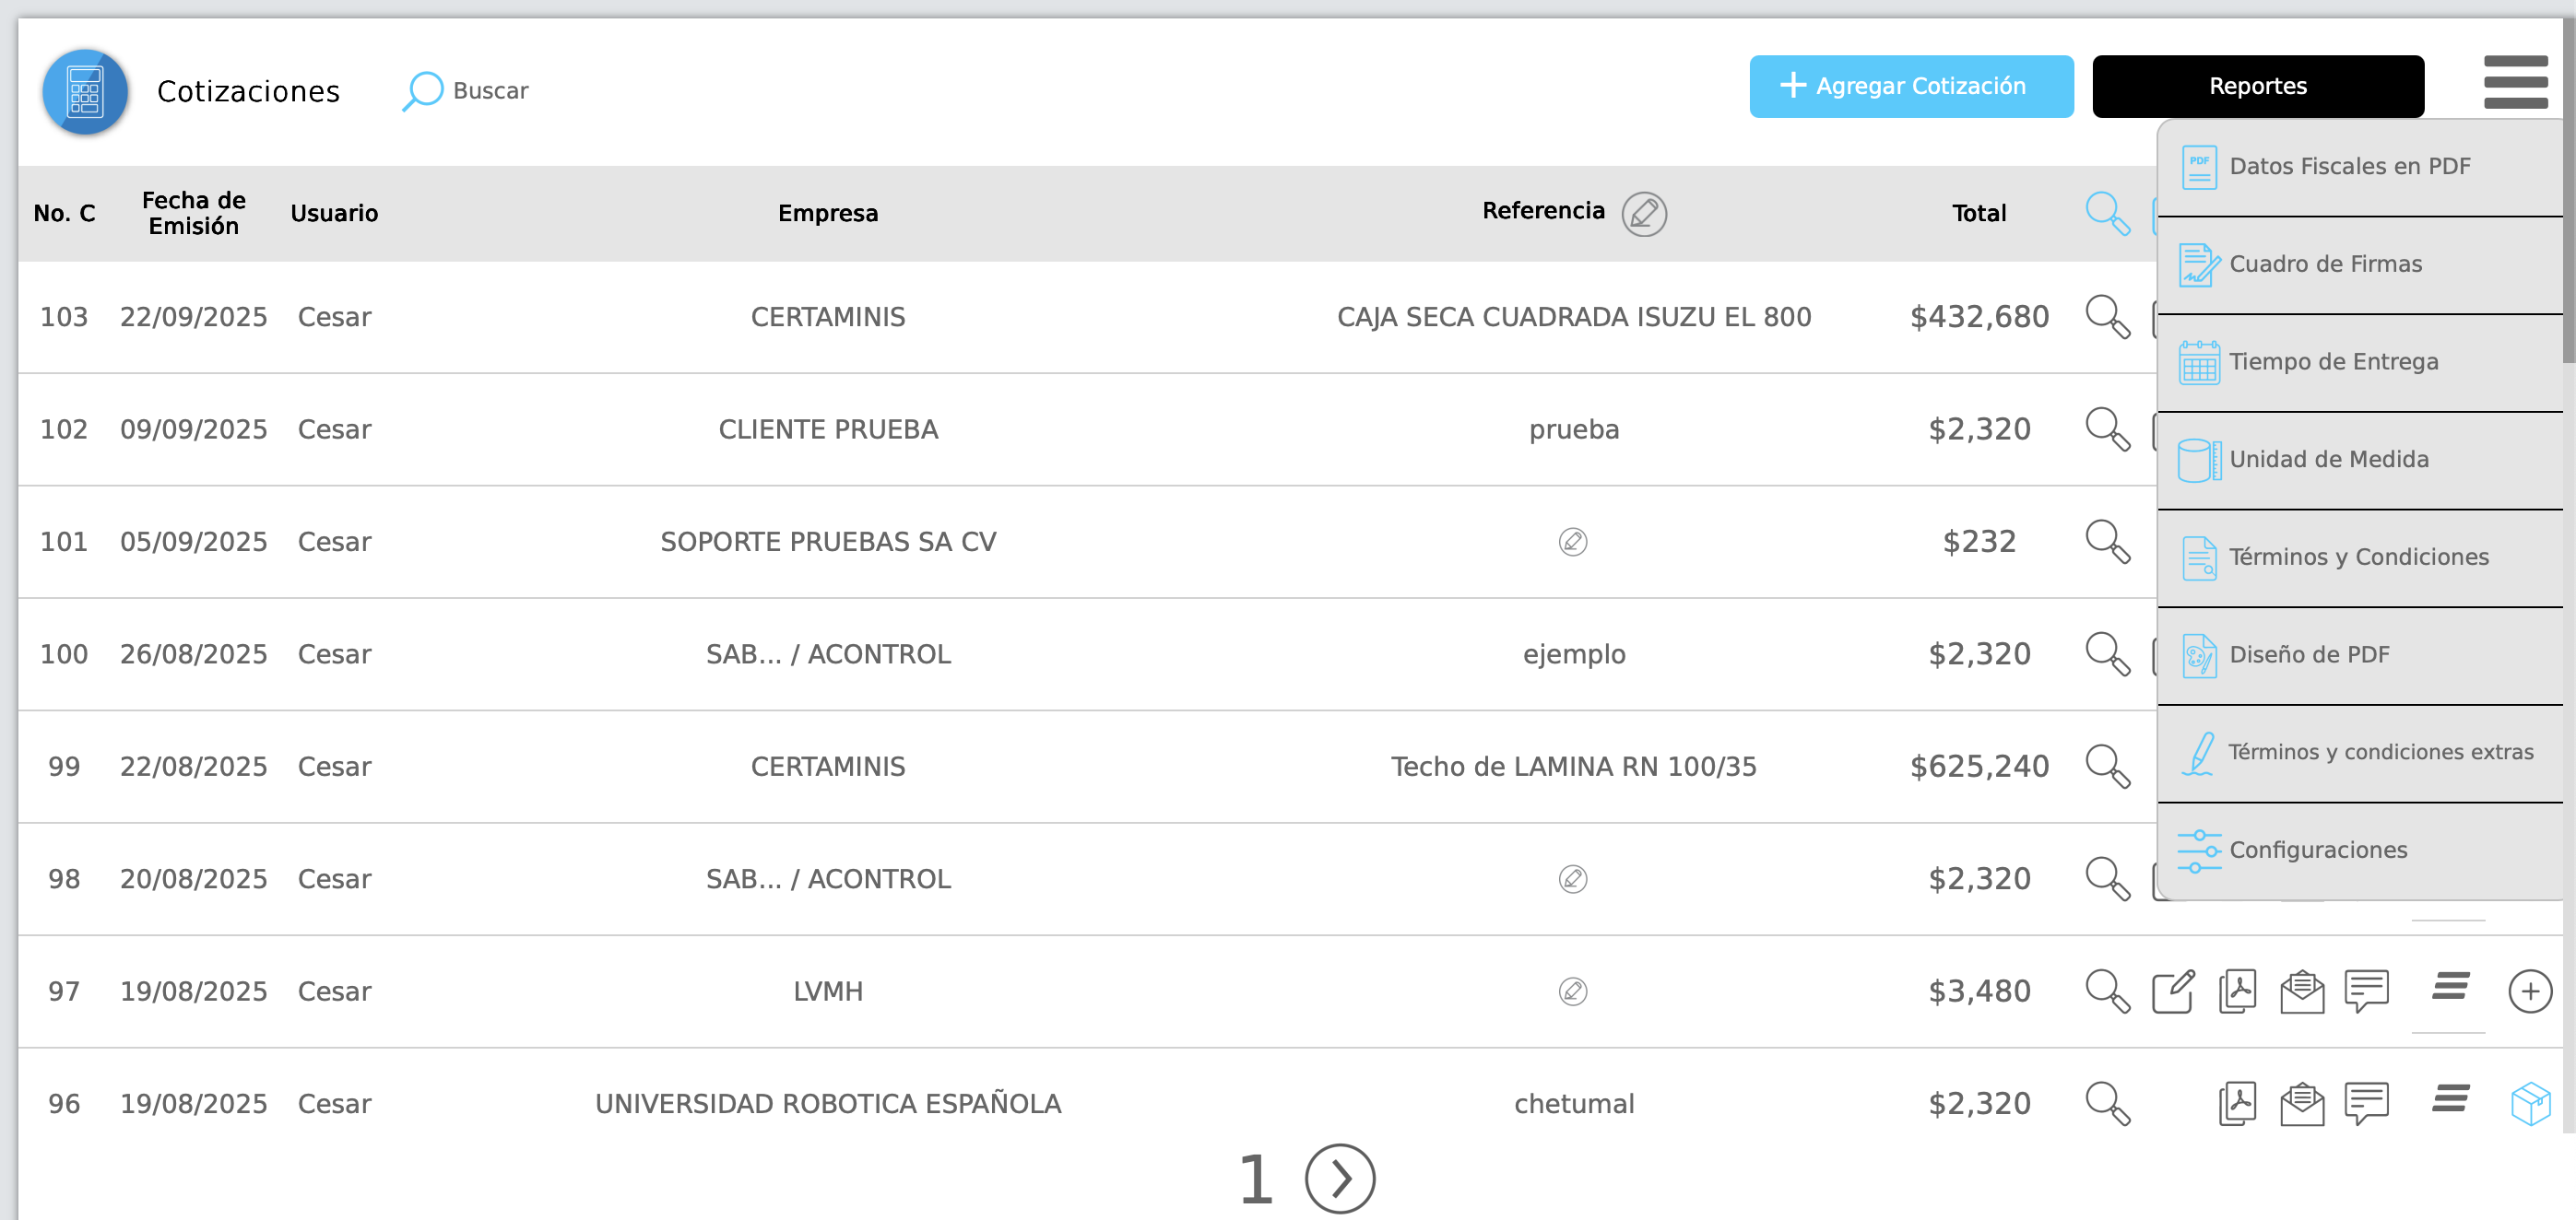Send quotation 97 by email icon
This screenshot has width=2576, height=1220.
pos(2301,992)
